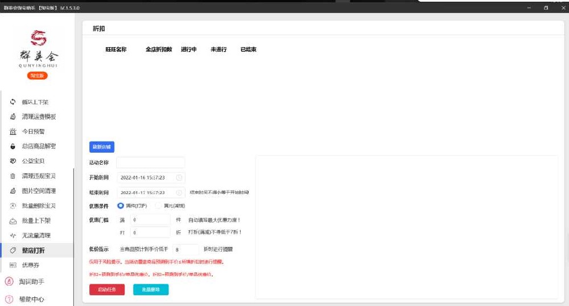Click the 帮助中心 question mark icon
The image size is (569, 306).
[x=9, y=299]
